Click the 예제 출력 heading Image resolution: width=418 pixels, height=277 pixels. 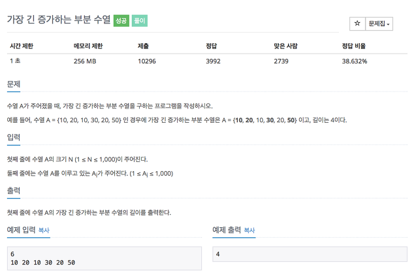pyautogui.click(x=227, y=230)
